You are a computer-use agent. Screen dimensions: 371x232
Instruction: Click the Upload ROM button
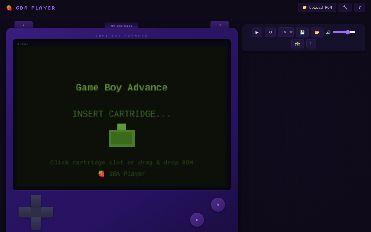tap(317, 7)
